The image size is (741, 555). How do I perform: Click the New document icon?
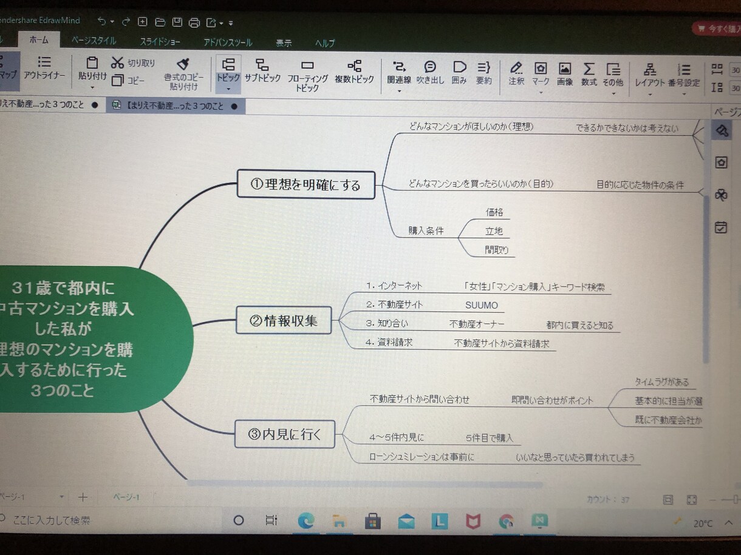click(x=143, y=22)
